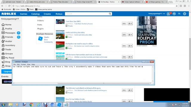Open Messages in the sidebar

tap(8, 33)
